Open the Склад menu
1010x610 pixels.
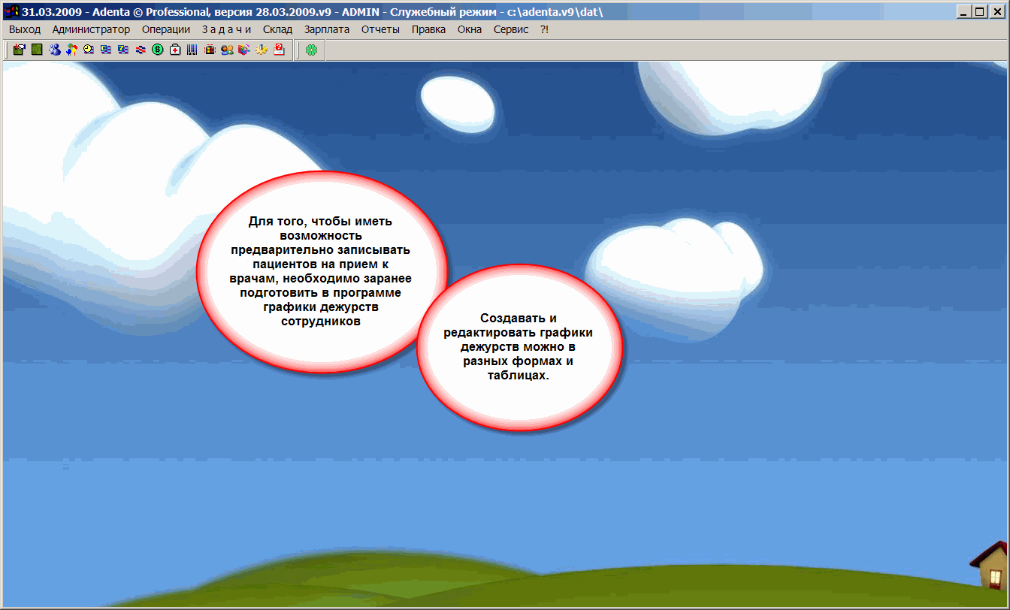[x=277, y=29]
